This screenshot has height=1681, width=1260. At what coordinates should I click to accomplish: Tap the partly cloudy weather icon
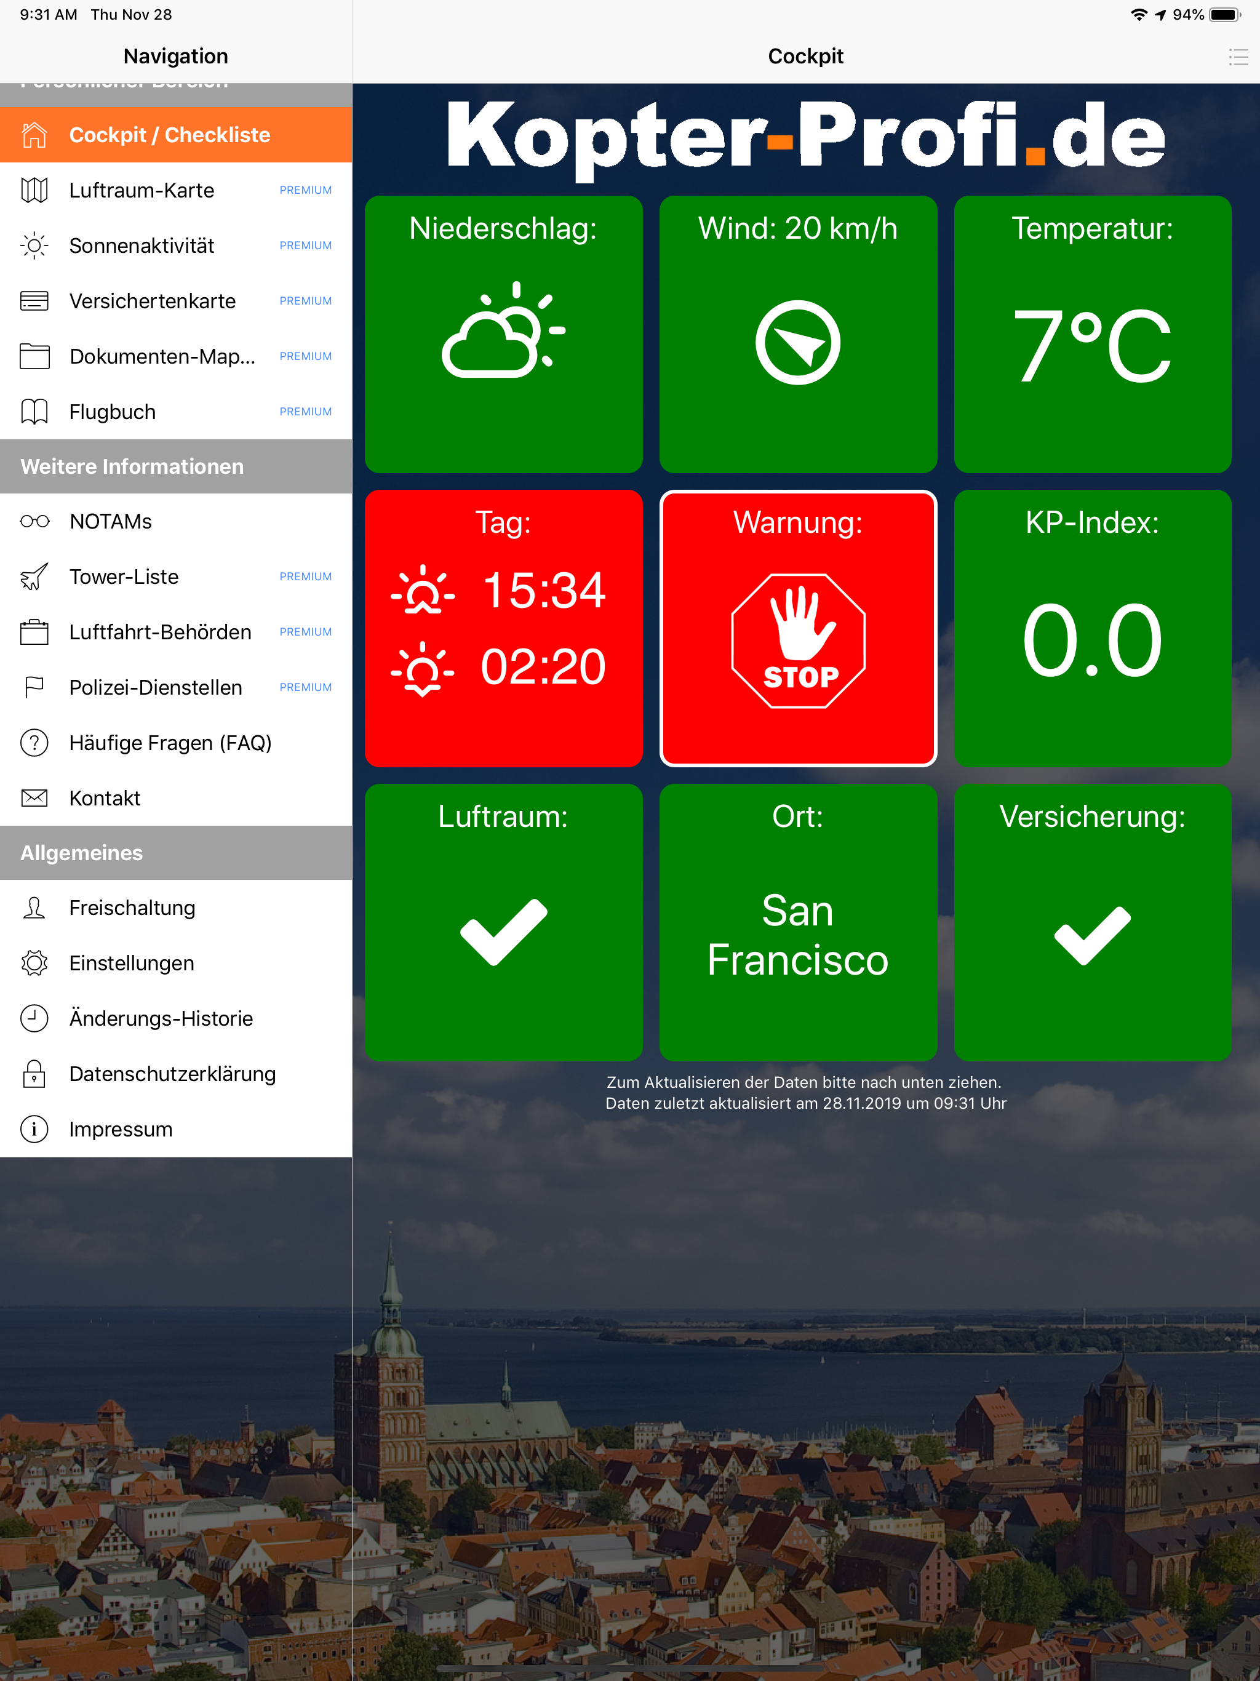(504, 331)
